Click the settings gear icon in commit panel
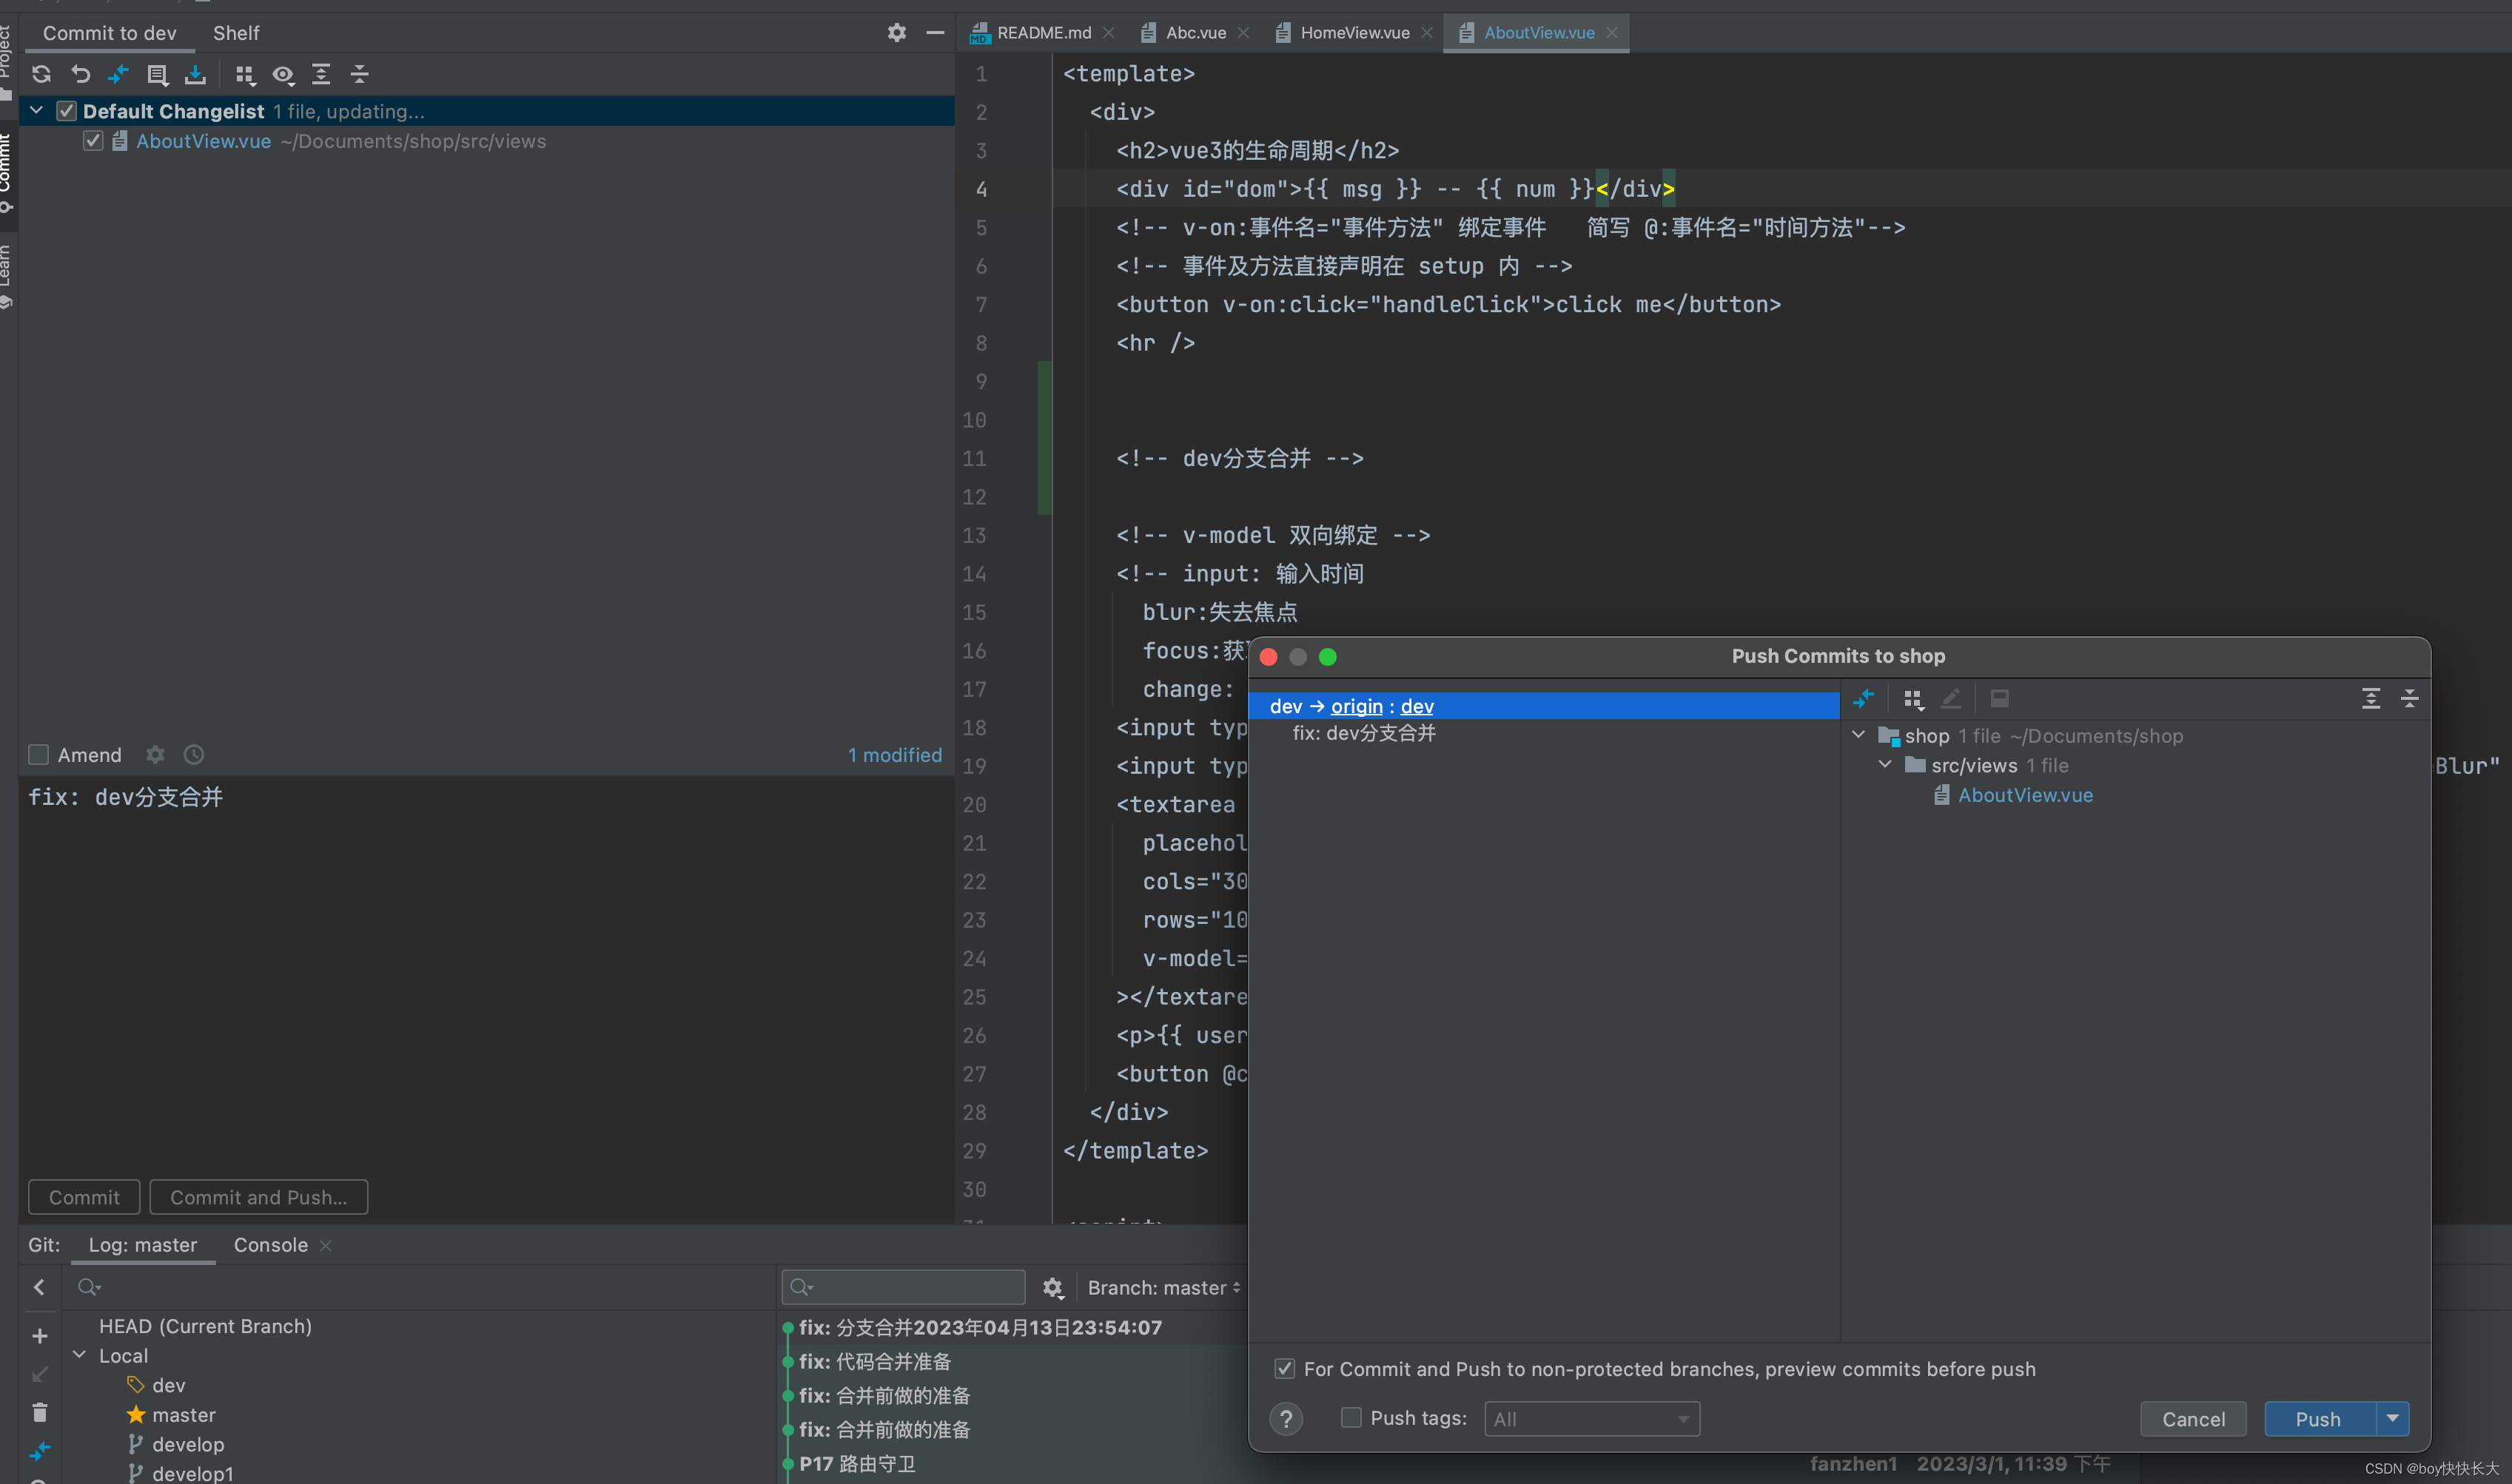This screenshot has width=2512, height=1484. (154, 755)
